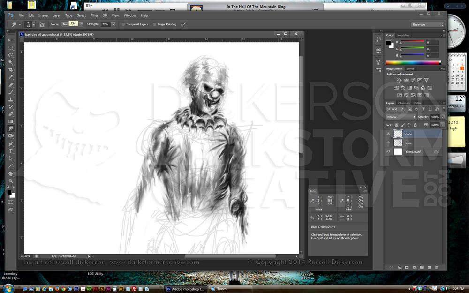This screenshot has height=293, width=469.
Task: Select the Healing Brush tool
Action: tap(11, 85)
